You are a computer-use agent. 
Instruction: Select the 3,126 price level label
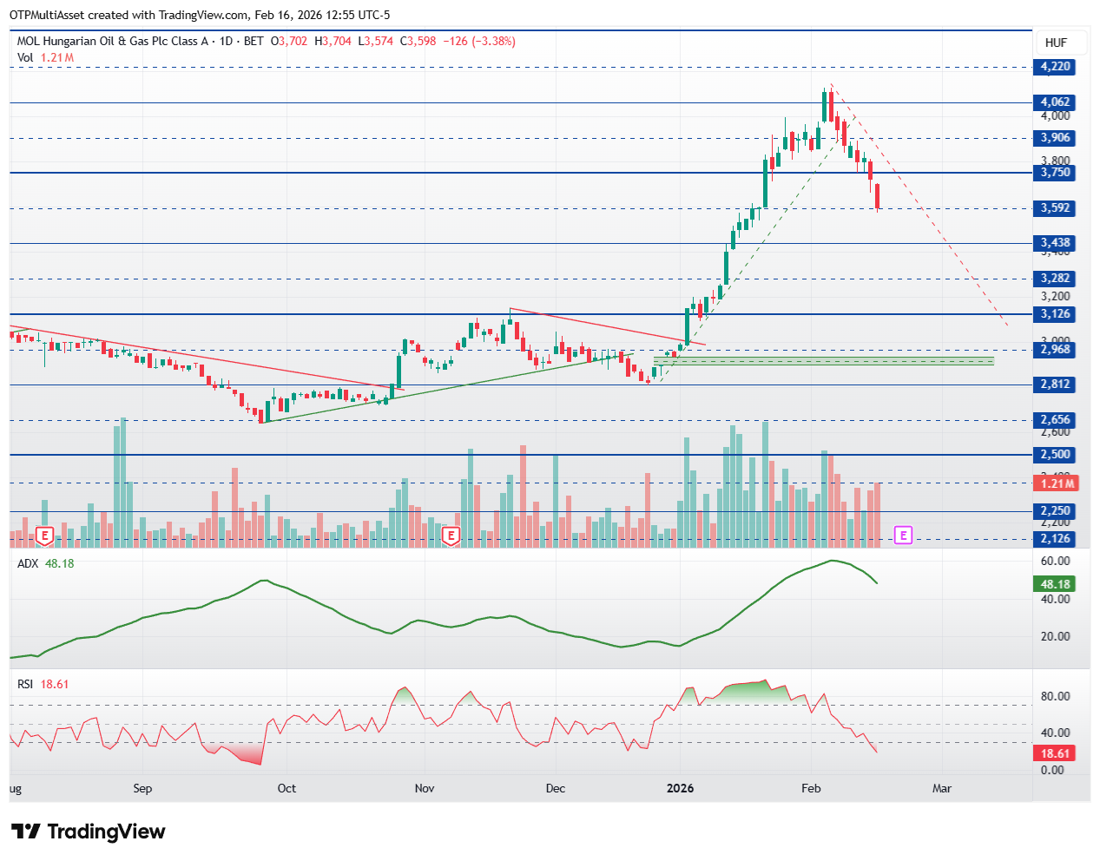(1056, 314)
